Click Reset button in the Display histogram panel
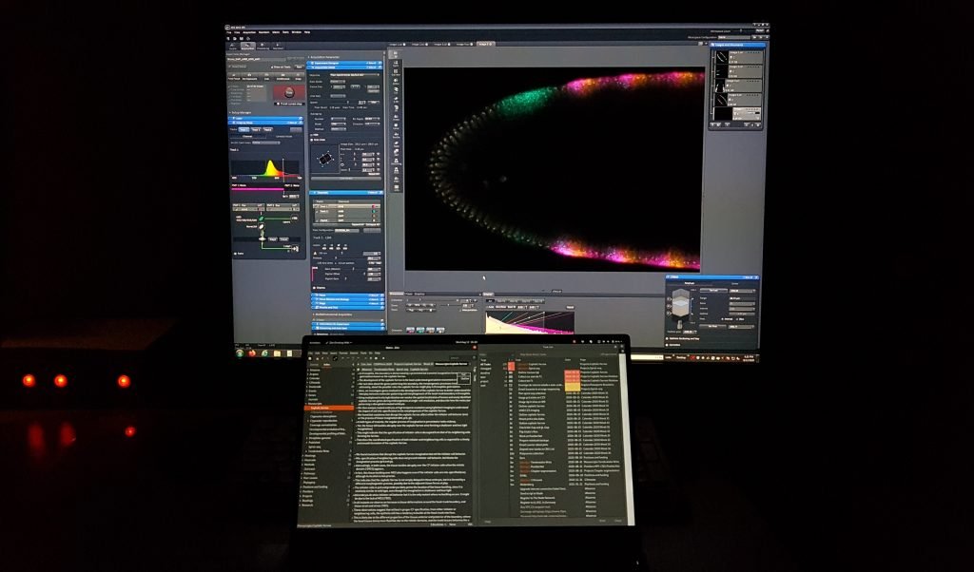 tap(571, 307)
